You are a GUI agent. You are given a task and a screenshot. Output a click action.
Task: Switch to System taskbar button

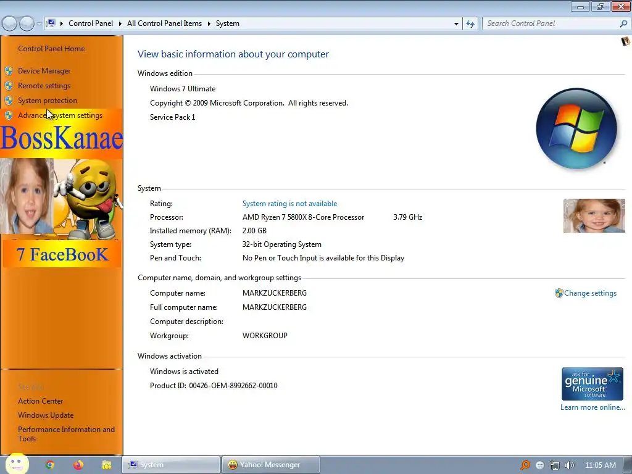171,465
